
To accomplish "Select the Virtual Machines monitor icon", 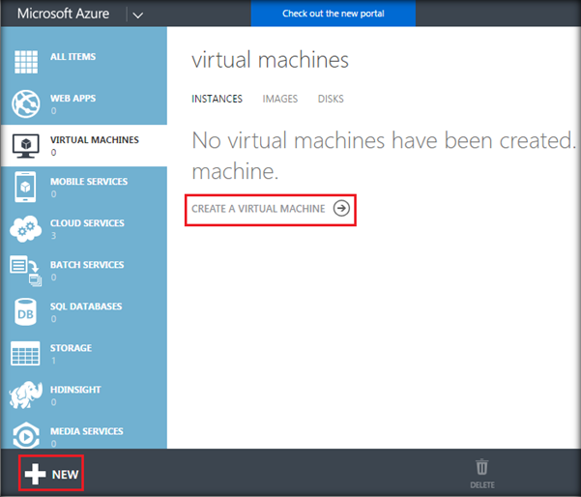I will pyautogui.click(x=25, y=146).
